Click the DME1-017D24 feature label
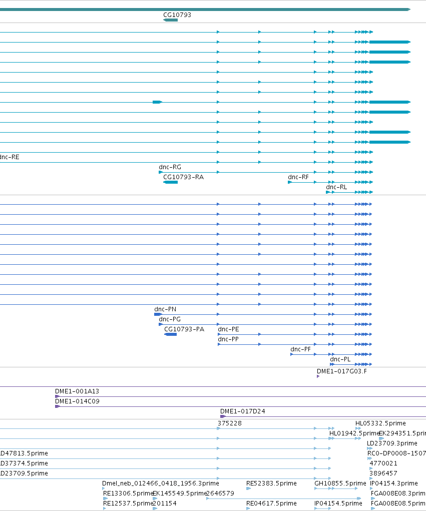The height and width of the screenshot is (511, 426). pos(242,411)
